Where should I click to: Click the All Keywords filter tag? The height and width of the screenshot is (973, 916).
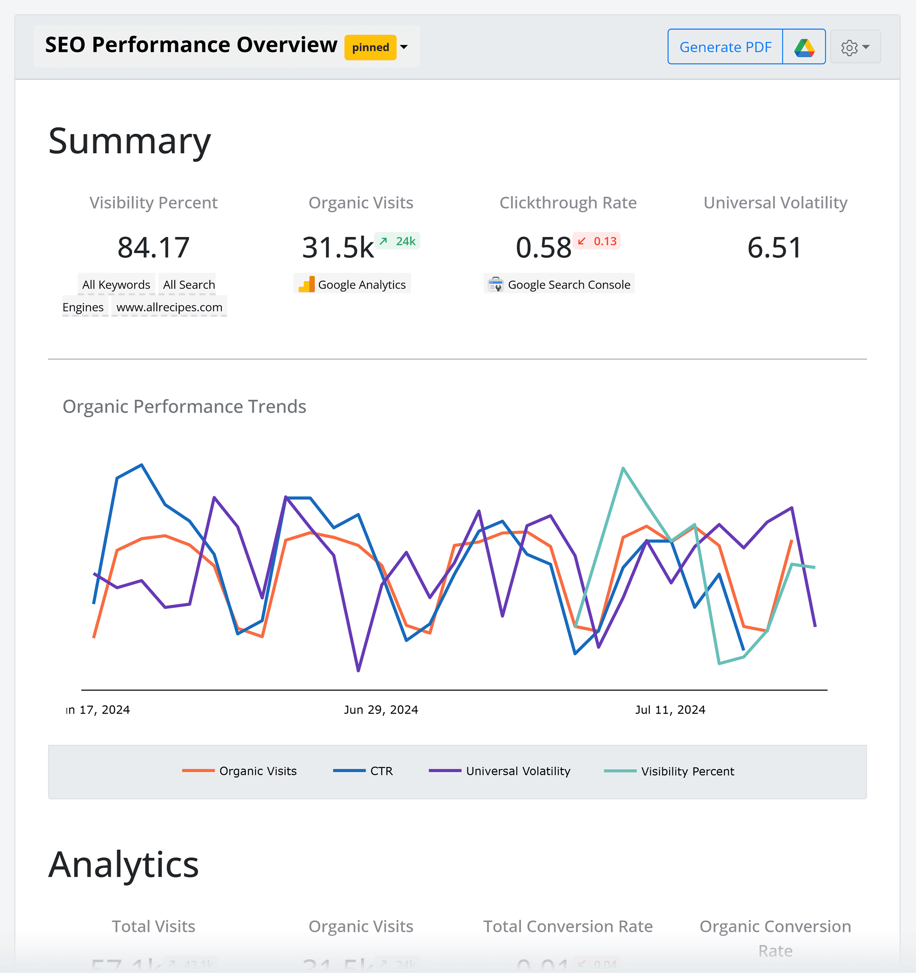[x=116, y=285]
